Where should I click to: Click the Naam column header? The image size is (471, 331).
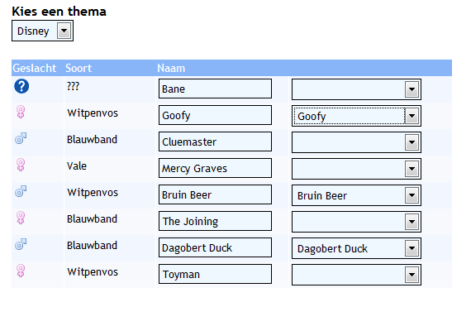[171, 69]
